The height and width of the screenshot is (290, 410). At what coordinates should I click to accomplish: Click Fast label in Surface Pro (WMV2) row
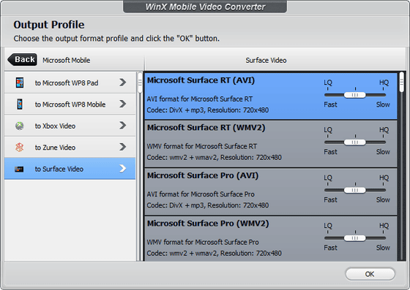(x=330, y=248)
